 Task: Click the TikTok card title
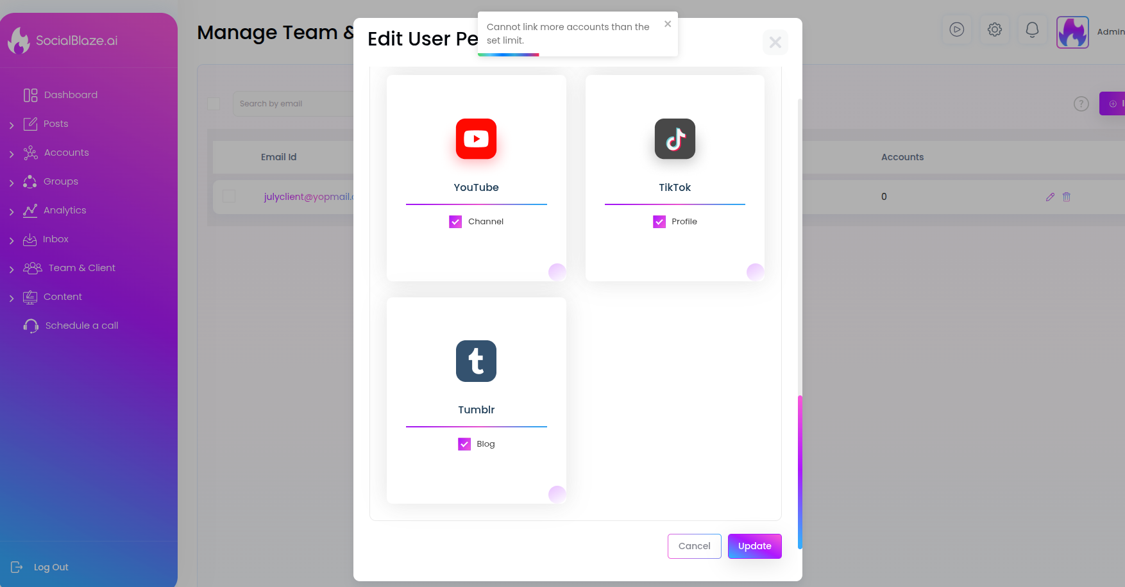(675, 187)
